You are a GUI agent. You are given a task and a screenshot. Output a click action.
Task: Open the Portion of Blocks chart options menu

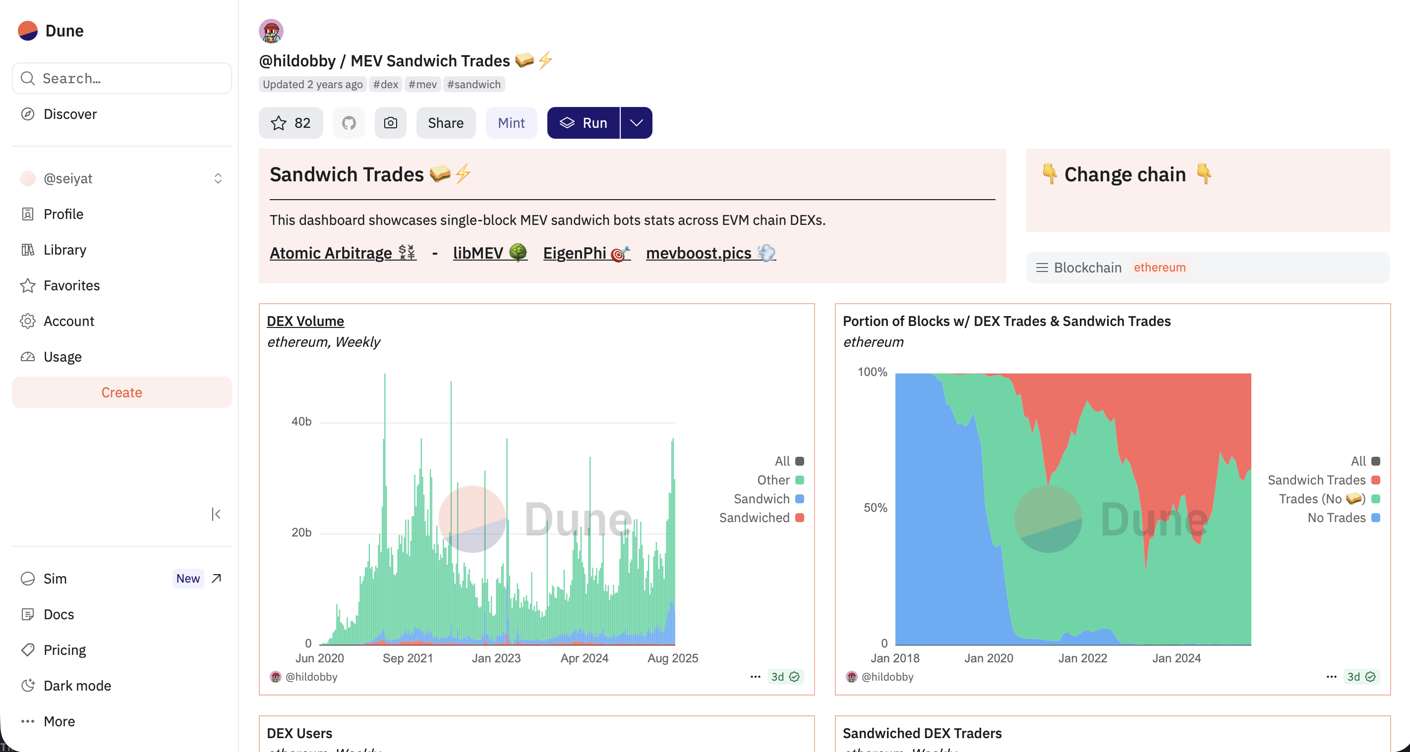coord(1331,677)
